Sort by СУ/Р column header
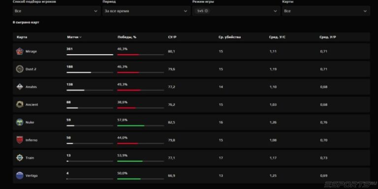Screen dimensions: 378x189 click(x=172, y=37)
